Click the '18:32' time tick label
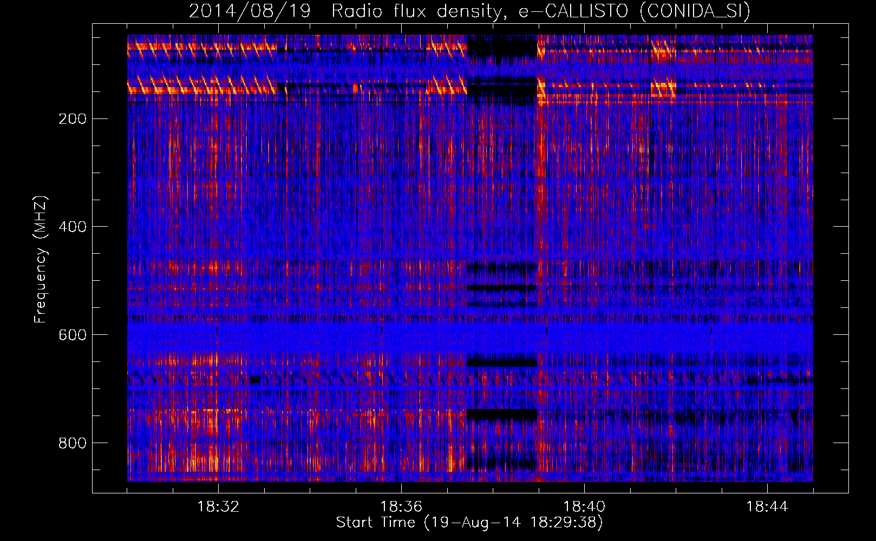The width and height of the screenshot is (876, 541). coord(218,507)
